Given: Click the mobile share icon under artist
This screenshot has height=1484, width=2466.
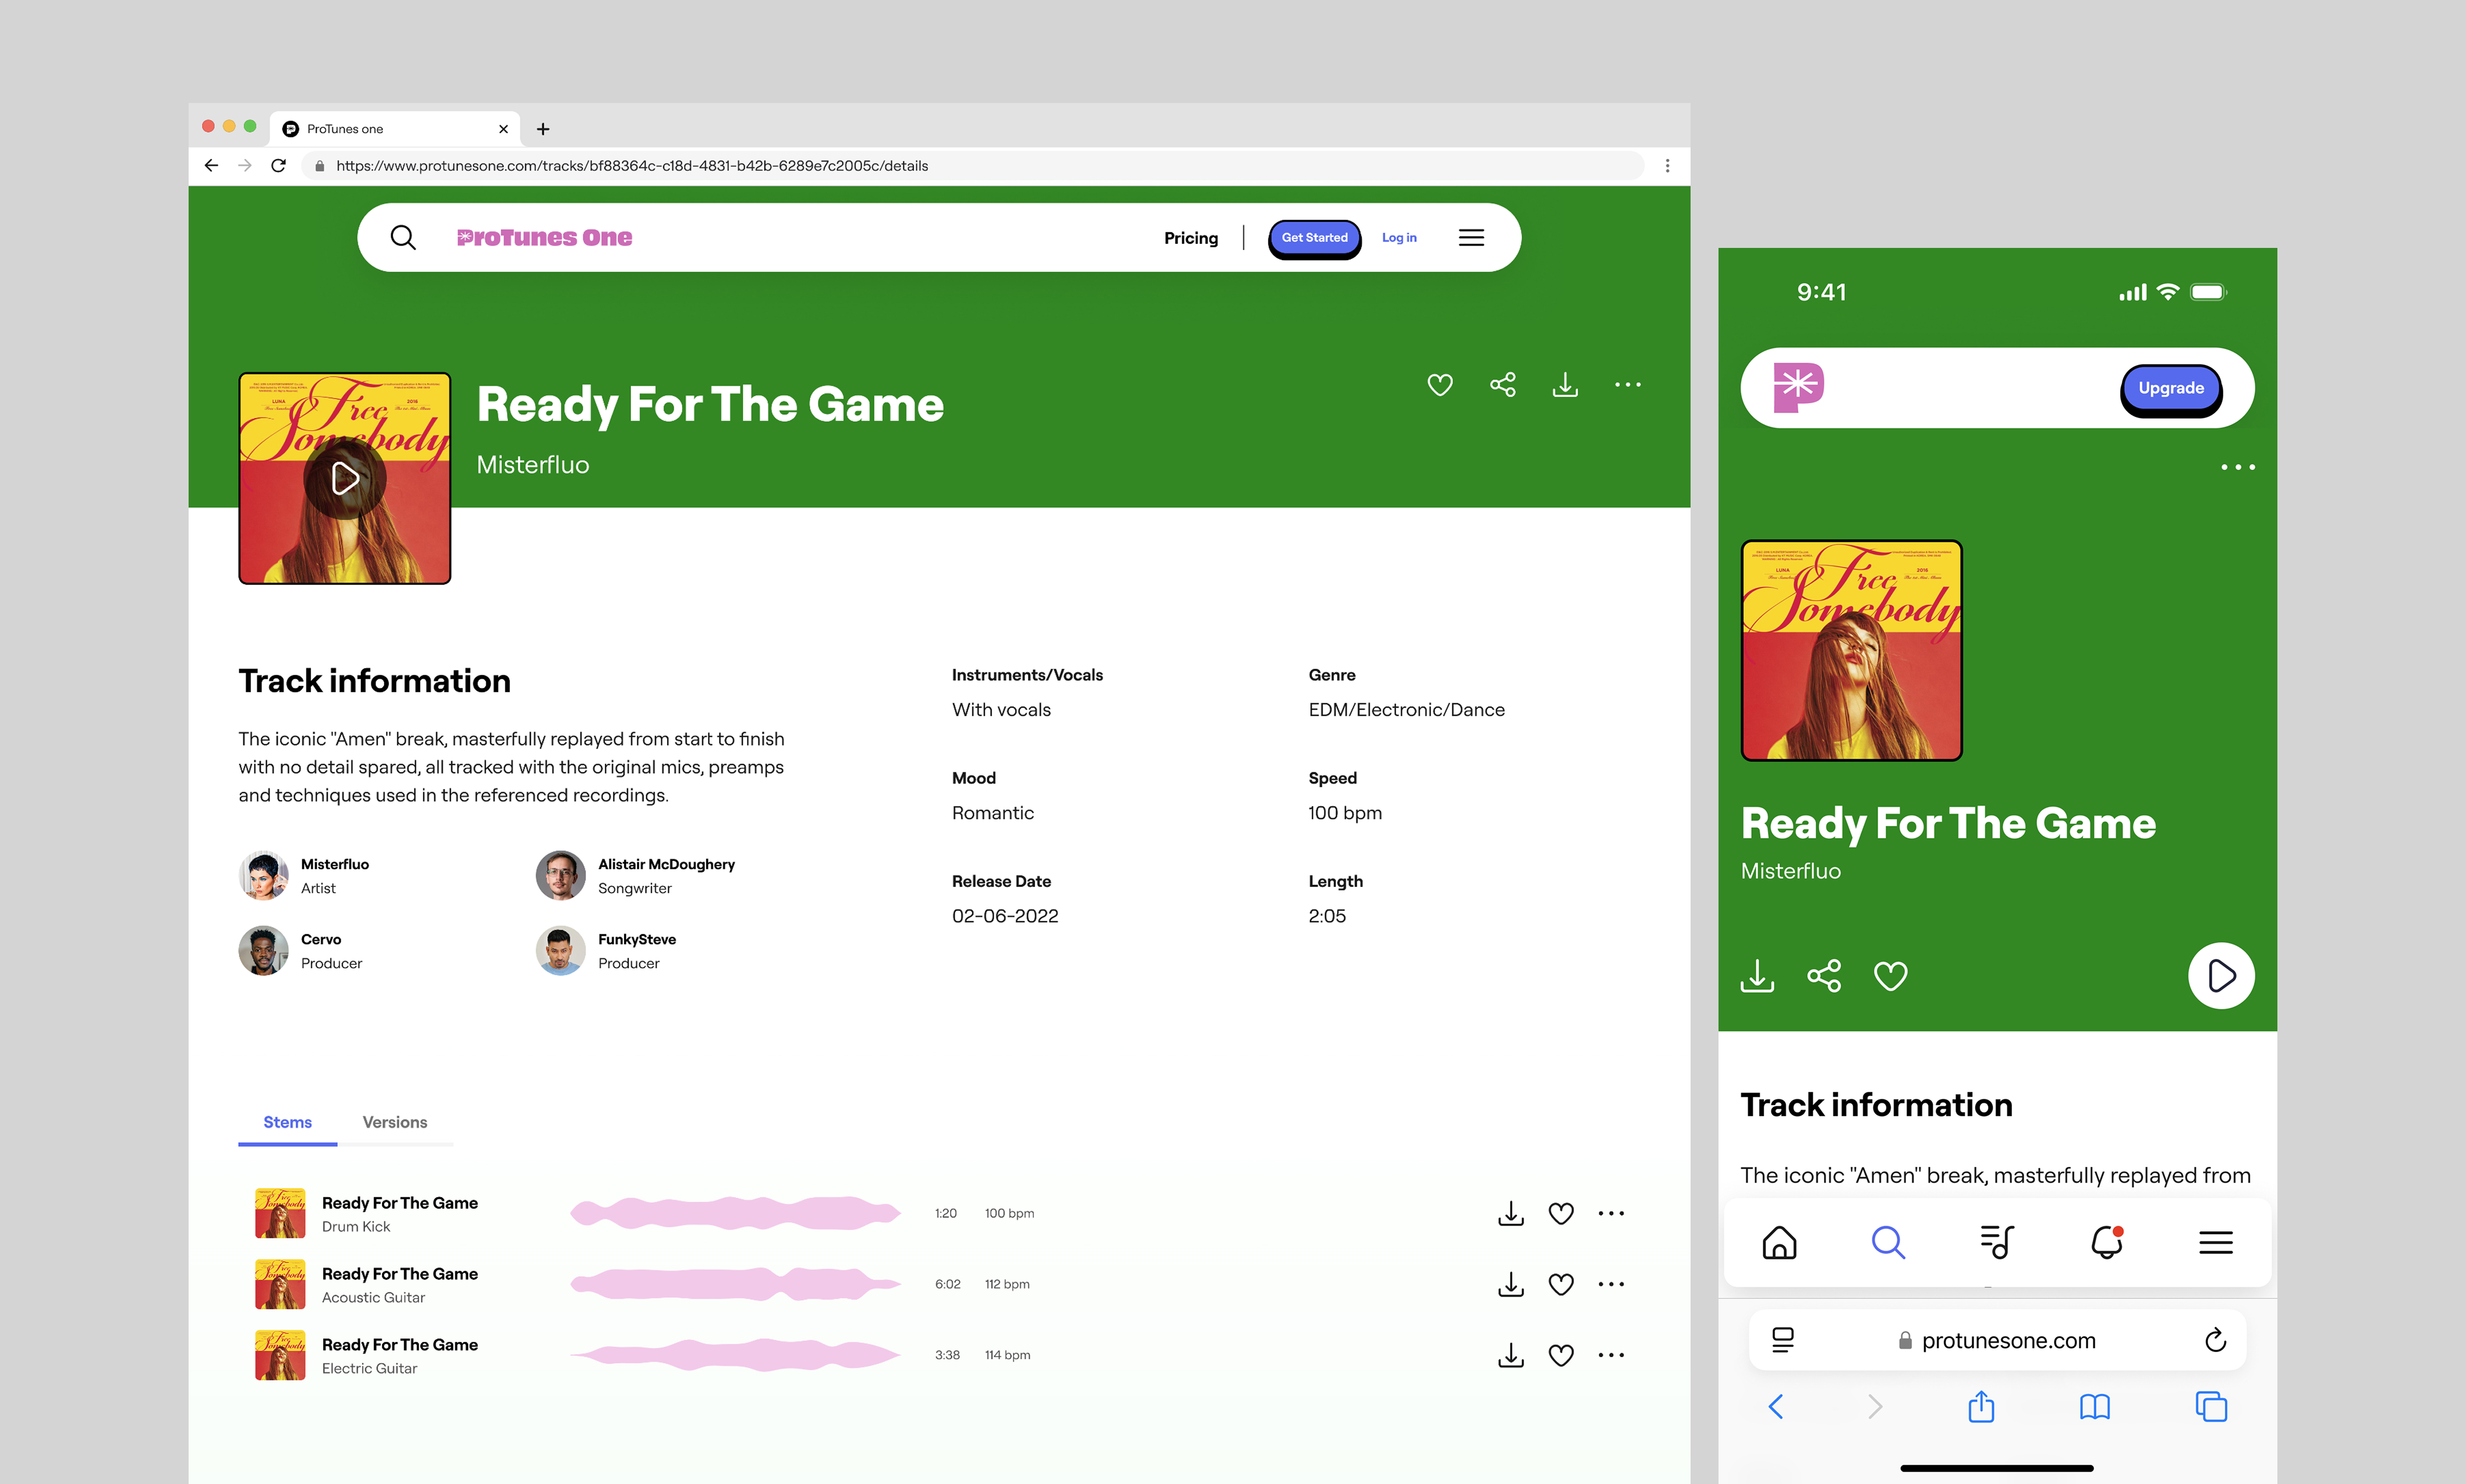Looking at the screenshot, I should pos(1823,976).
